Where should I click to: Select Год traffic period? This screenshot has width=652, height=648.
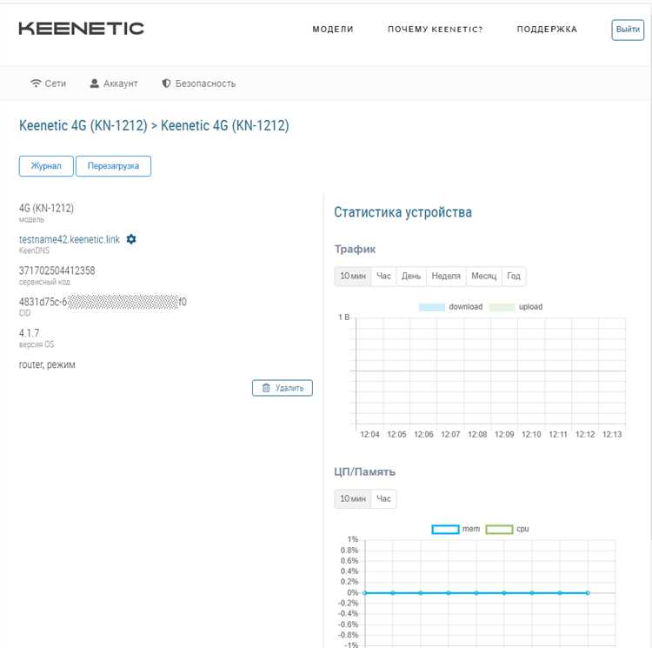pos(514,276)
